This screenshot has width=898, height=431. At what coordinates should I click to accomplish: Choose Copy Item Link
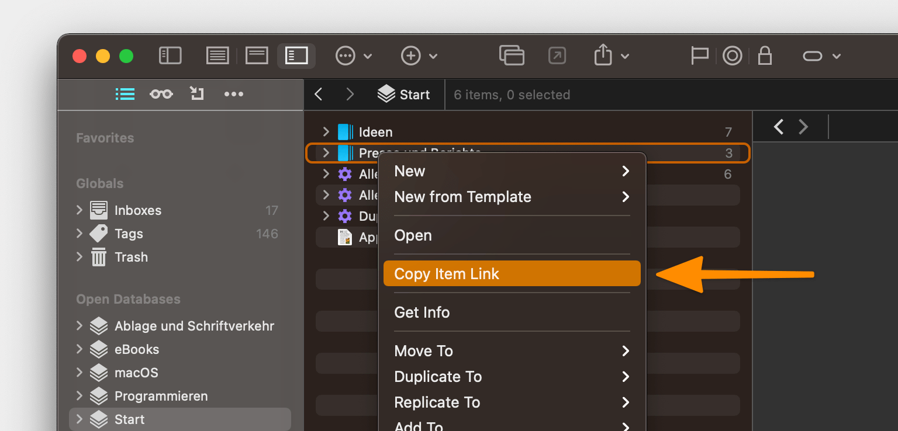512,273
